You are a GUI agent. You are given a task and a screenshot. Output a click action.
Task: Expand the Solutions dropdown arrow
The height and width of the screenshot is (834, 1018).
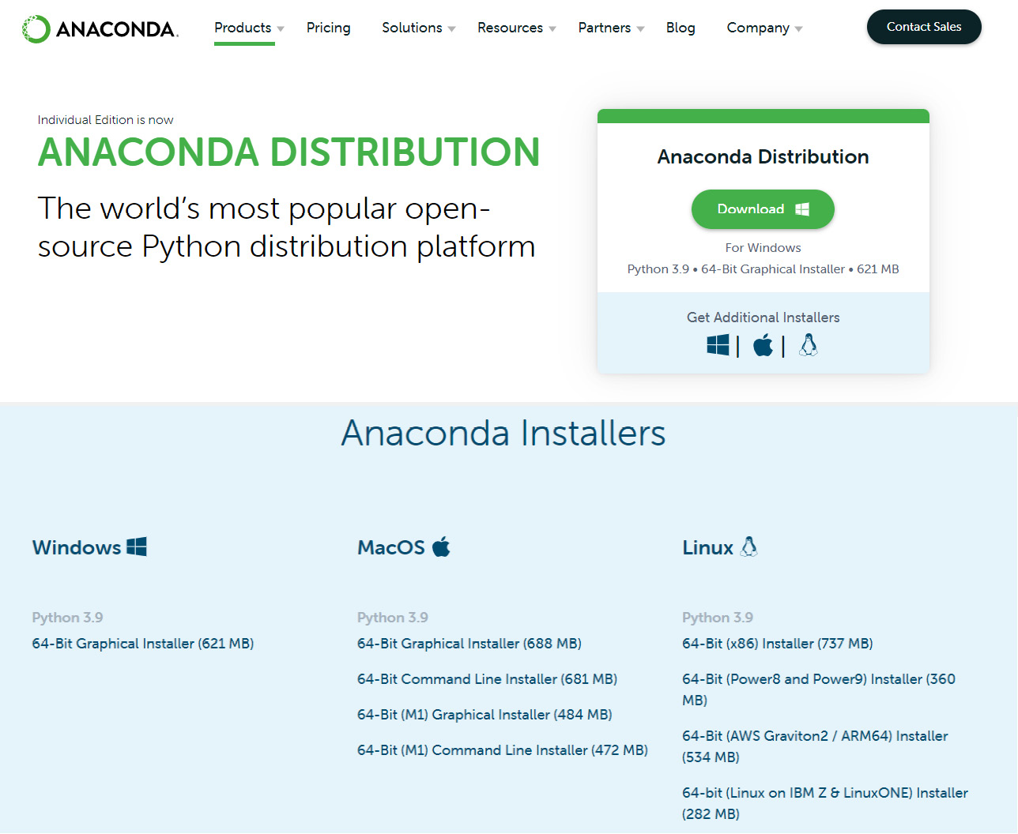tap(451, 29)
